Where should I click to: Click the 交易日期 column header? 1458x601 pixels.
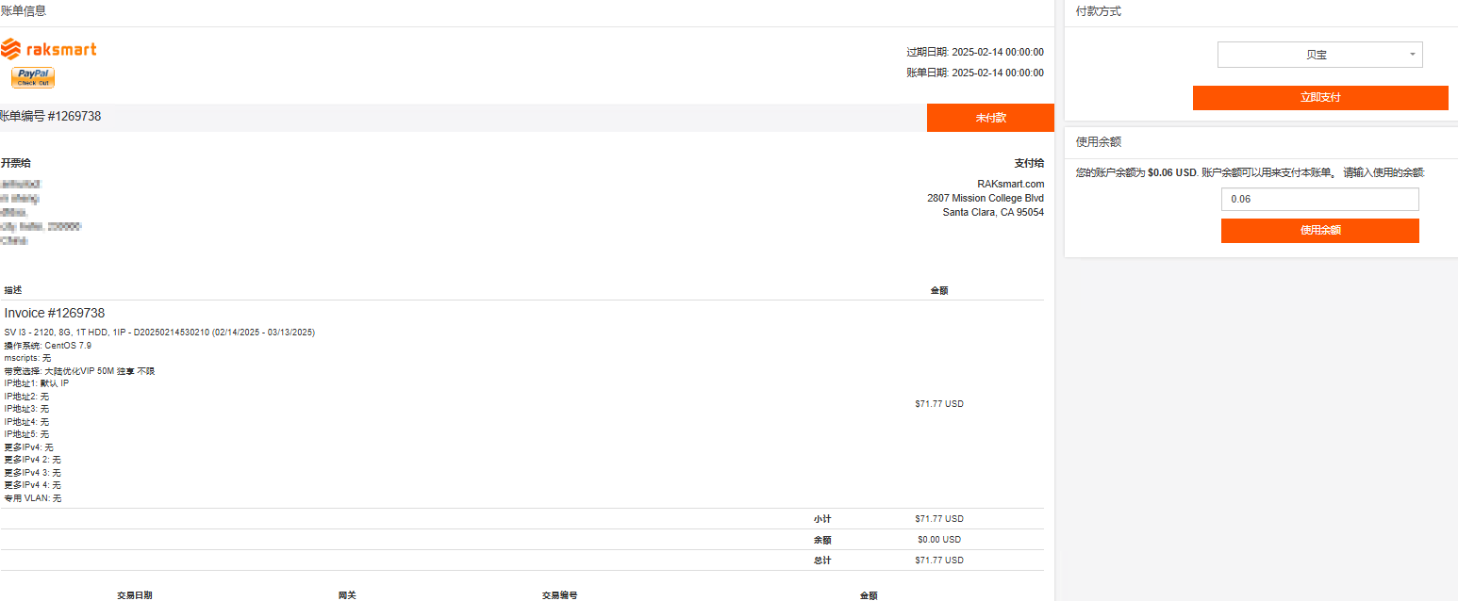click(135, 595)
